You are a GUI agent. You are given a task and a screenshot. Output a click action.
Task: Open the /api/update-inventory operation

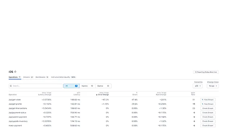pyautogui.click(x=18, y=121)
